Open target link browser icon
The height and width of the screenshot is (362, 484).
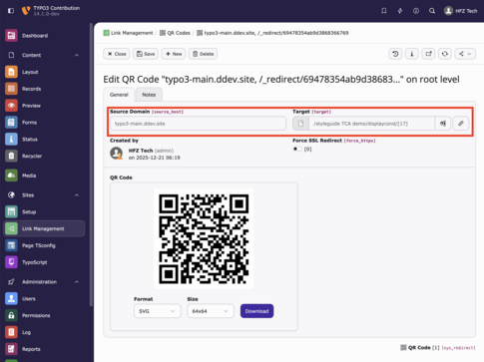click(x=461, y=124)
